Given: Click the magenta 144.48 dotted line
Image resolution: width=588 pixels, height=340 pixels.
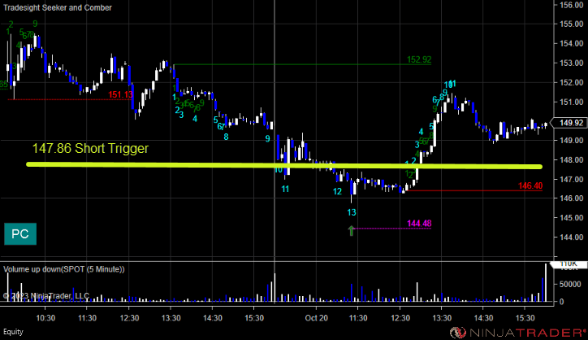Looking at the screenshot, I should [392, 229].
